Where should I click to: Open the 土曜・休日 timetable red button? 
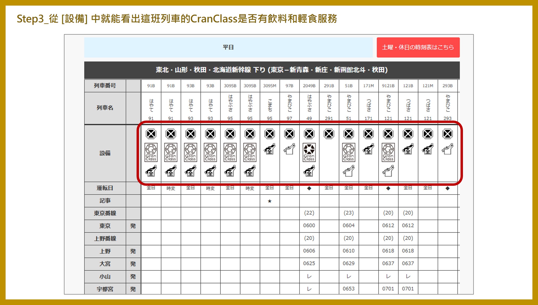coord(418,47)
